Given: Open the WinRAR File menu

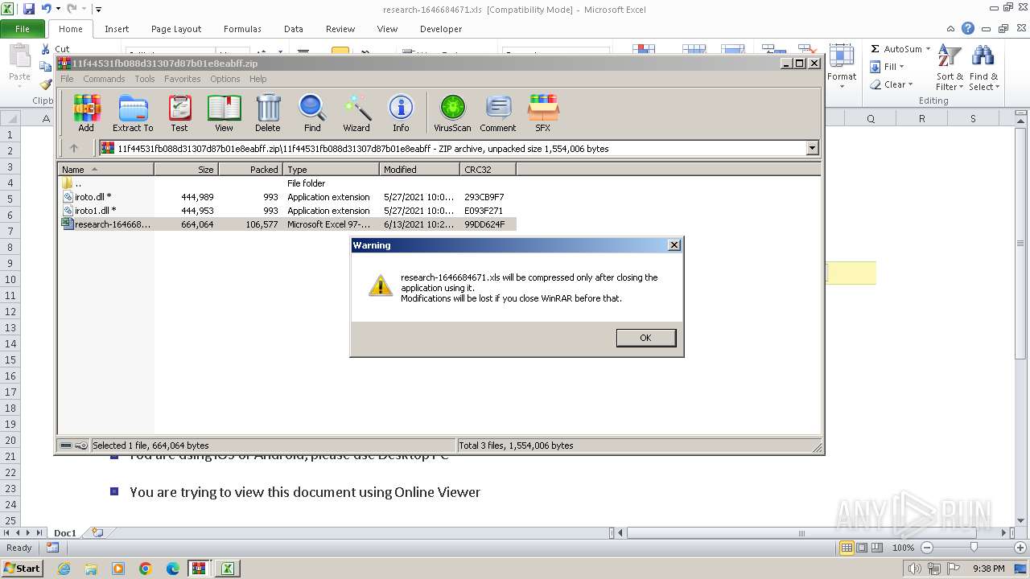Looking at the screenshot, I should (x=67, y=79).
